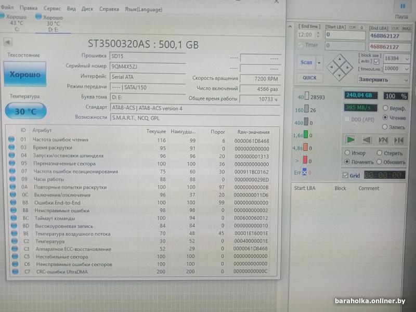Viewport: 416px width, 312px height.
Task: Click the QUICK button
Action: point(309,77)
